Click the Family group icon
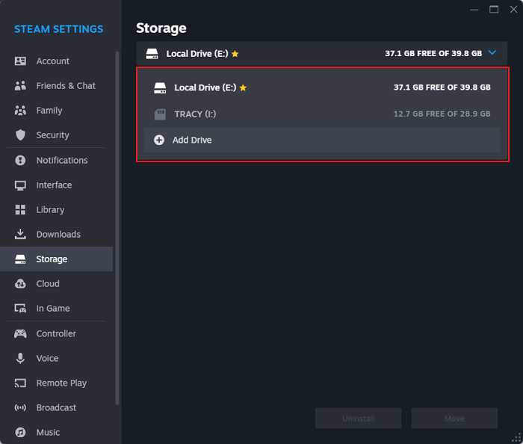The height and width of the screenshot is (444, 523). coord(20,111)
